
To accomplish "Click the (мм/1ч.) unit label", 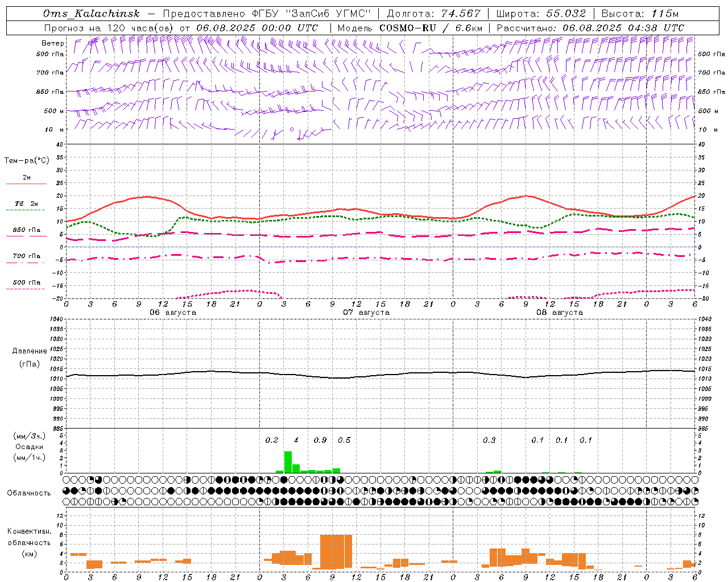I will (x=30, y=458).
